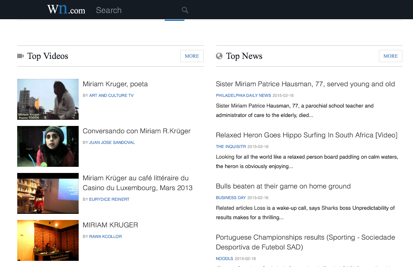Open MORE button for Top News

390,56
